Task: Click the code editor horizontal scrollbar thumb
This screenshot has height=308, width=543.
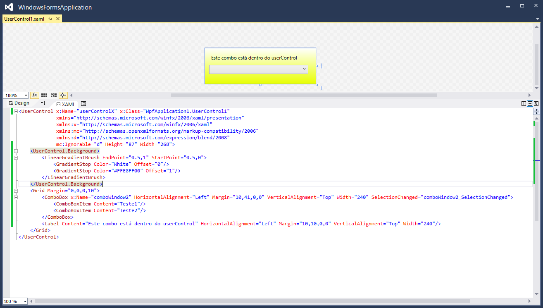Action: (x=252, y=301)
